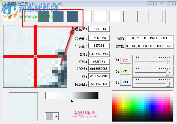Click the Delphi: label
Viewport: 177px width, 124px height.
tap(81, 84)
